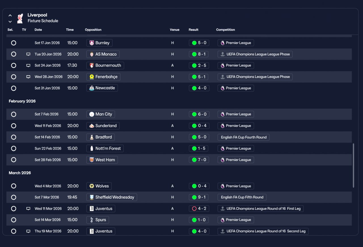363x247 pixels.
Task: Click the Liverpool club crest icon
Action: 20,18
